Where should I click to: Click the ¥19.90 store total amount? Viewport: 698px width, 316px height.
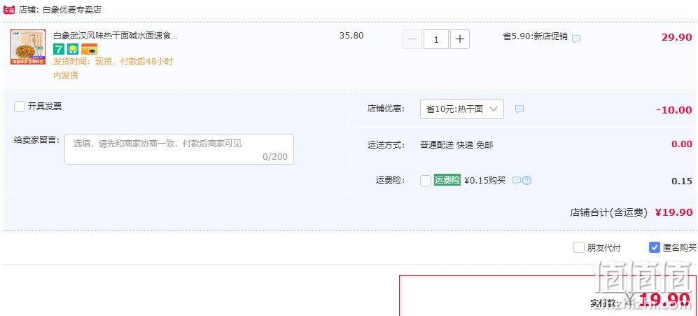(673, 212)
